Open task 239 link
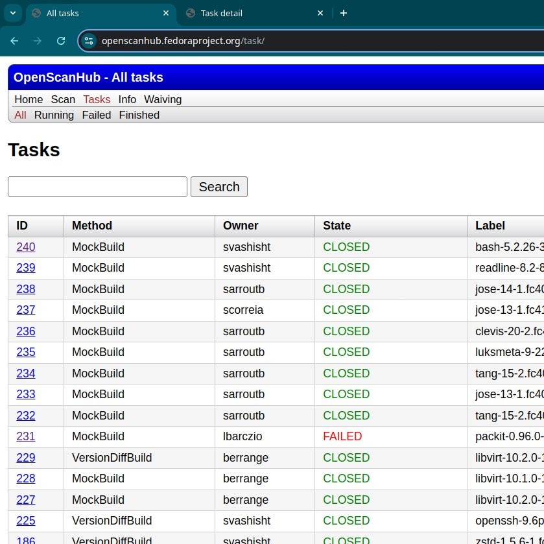The width and height of the screenshot is (544, 544). (26, 268)
